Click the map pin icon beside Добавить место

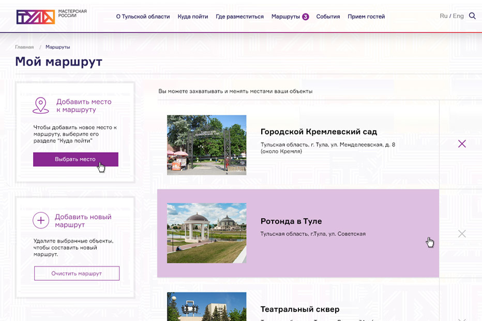pyautogui.click(x=40, y=105)
